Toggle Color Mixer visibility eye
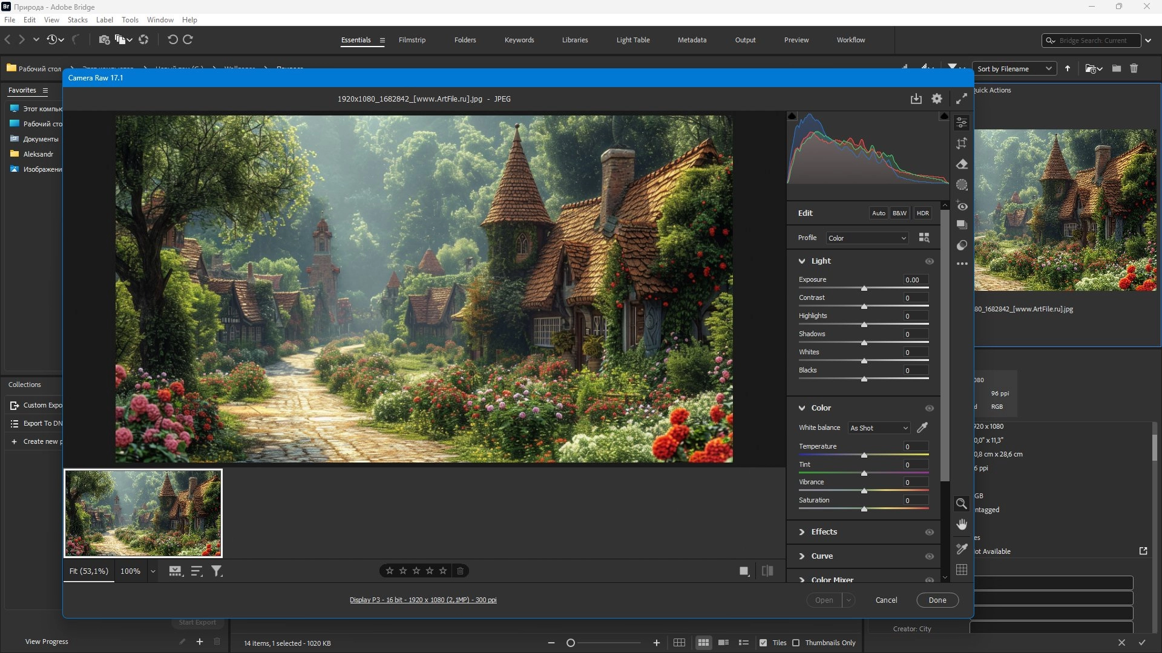Screen dimensions: 1162x653 (x=930, y=580)
